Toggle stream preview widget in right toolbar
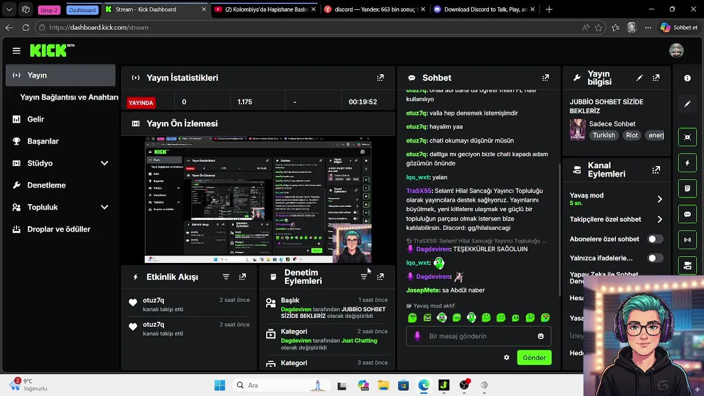The image size is (704, 396). tap(687, 137)
